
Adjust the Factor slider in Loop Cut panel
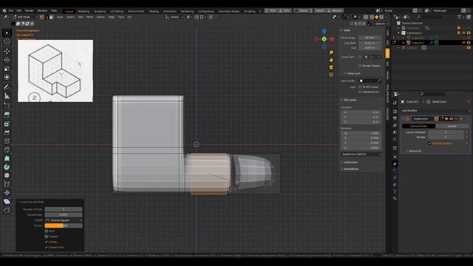click(64, 225)
